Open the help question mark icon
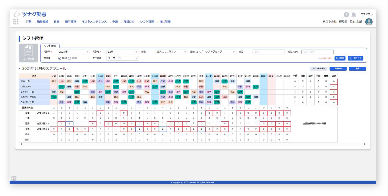The height and width of the screenshot is (196, 388). pos(346,15)
